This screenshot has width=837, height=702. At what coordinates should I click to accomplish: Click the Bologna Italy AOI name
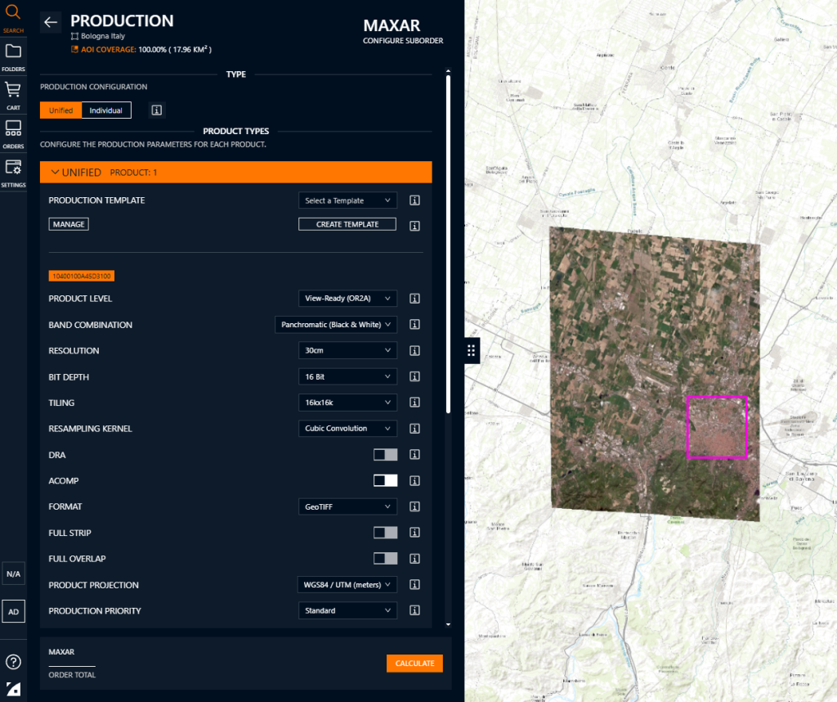tap(103, 36)
